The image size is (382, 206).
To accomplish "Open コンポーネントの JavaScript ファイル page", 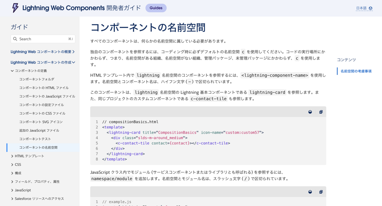I will pos(47,96).
